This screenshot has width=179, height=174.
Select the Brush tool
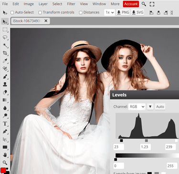click(x=5, y=77)
